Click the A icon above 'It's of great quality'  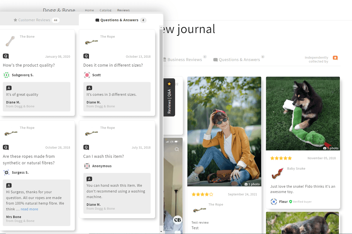(9, 88)
